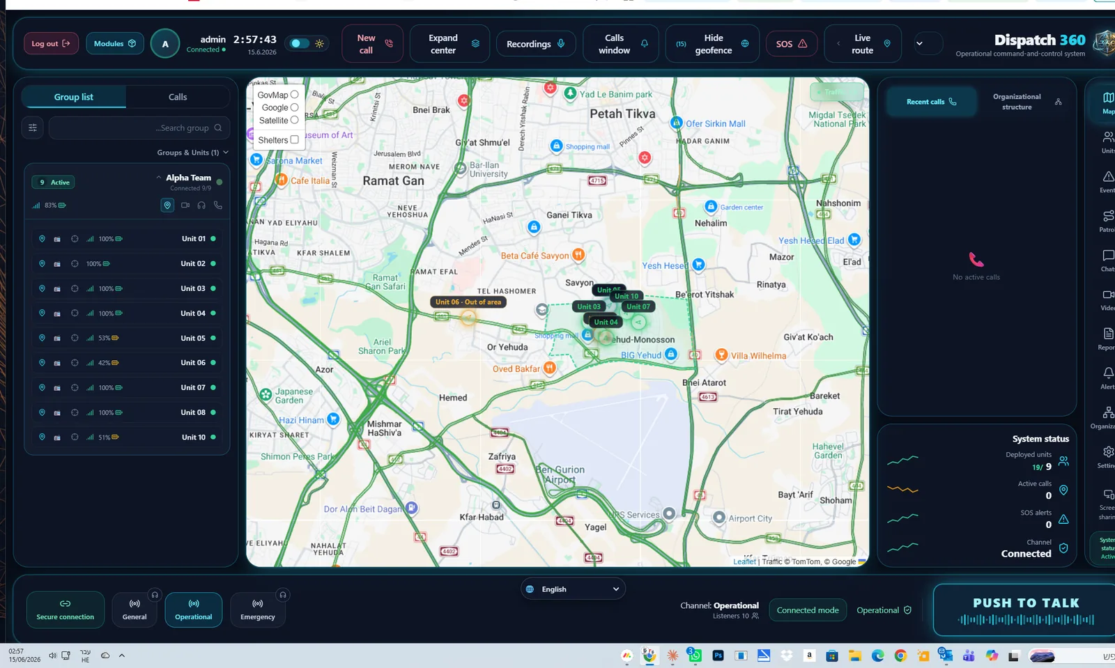Trigger the SOS button
Image resolution: width=1115 pixels, height=668 pixels.
(x=792, y=44)
